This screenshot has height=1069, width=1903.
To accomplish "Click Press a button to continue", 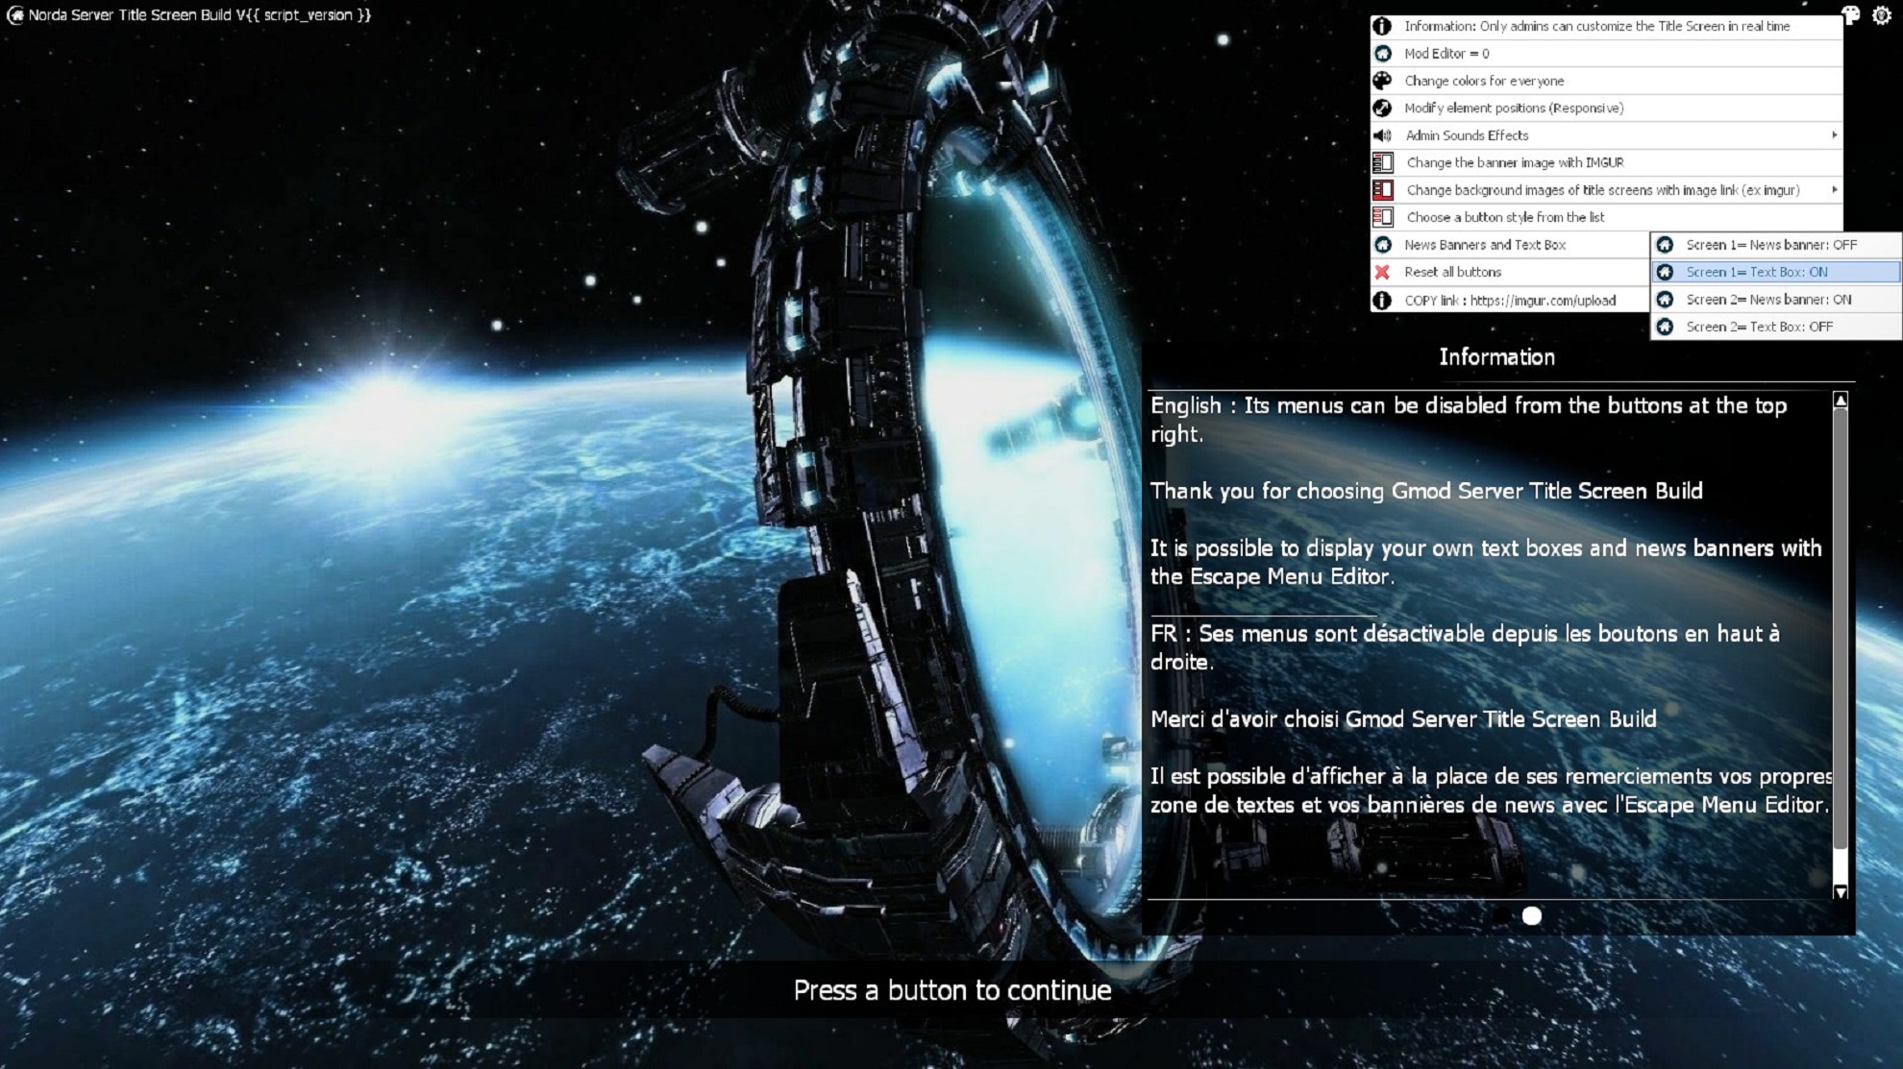I will click(x=951, y=990).
